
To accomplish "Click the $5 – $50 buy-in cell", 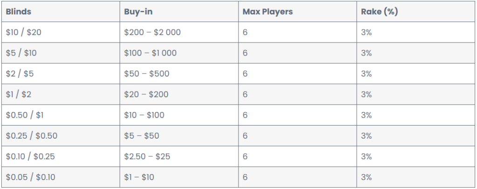I will (179, 136).
